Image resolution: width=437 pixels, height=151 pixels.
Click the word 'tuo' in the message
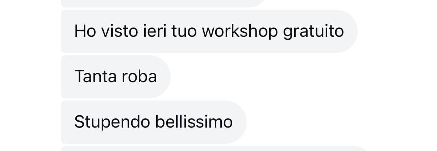point(184,31)
